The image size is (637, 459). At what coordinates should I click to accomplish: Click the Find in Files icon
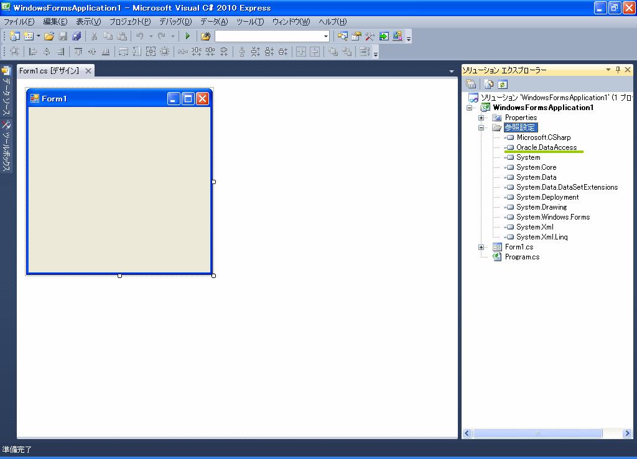pos(205,37)
